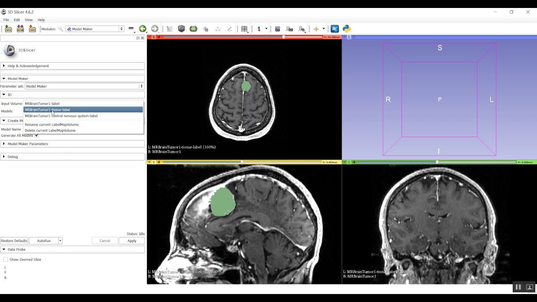The image size is (537, 302).
Task: Go back to previous module green arrow
Action: pos(143,29)
